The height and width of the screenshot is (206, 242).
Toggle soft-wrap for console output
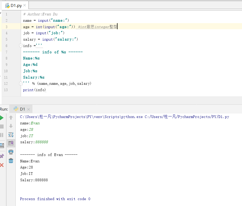(x=11, y=135)
